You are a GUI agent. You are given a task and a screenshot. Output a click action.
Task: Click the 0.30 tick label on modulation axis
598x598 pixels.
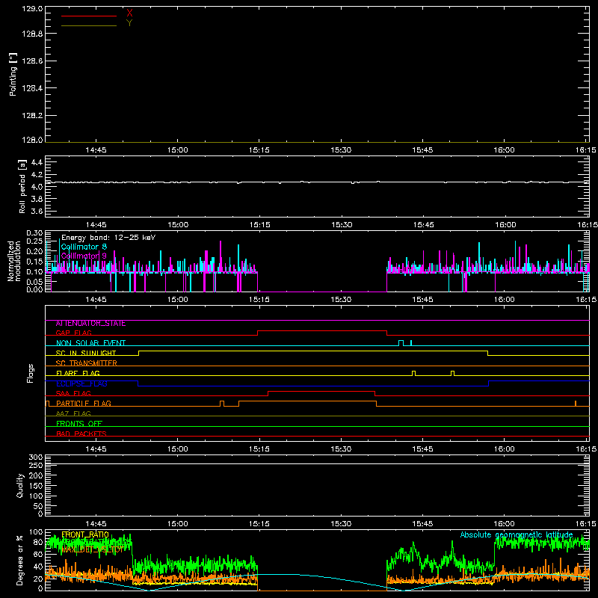pyautogui.click(x=34, y=233)
